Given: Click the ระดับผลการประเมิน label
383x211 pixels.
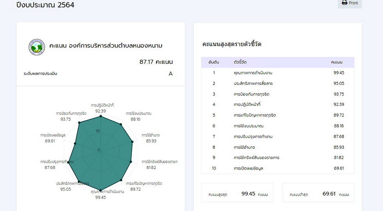Looking at the screenshot, I should coord(40,73).
